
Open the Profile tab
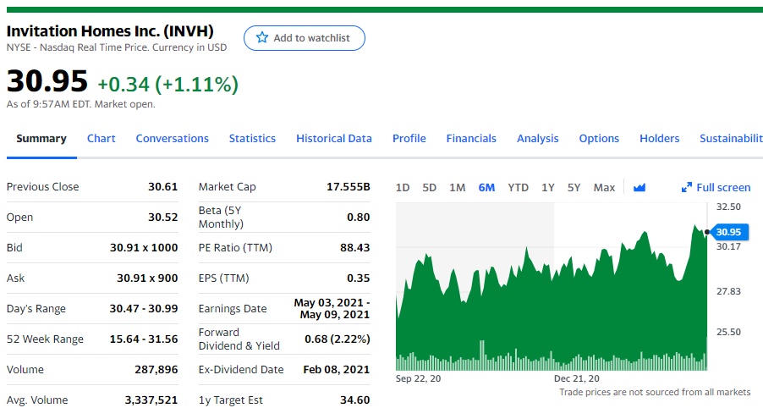click(x=409, y=138)
